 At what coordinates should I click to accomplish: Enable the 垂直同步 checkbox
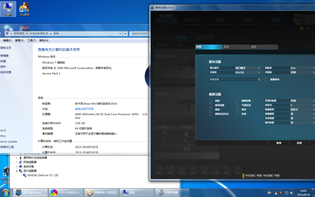pos(266,79)
